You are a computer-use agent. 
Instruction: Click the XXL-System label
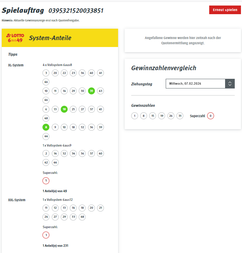coord(17,200)
